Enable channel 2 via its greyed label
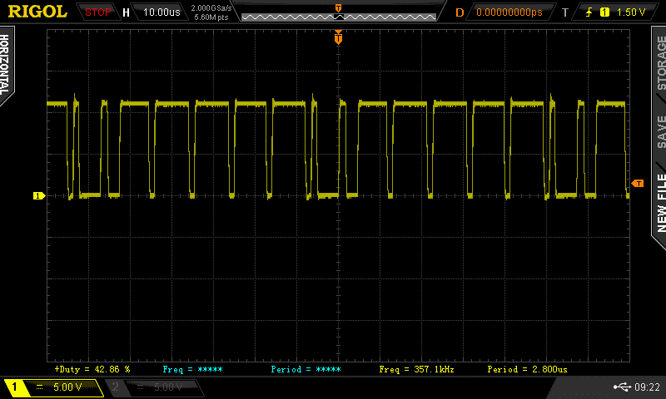Image resolution: width=666 pixels, height=399 pixels. (x=154, y=387)
